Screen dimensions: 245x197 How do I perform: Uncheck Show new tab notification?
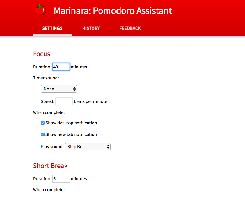point(43,134)
